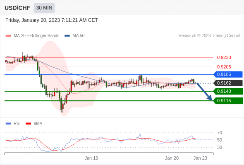Click the 30 MIN timeframe badge
Viewport: 244px width, 165px height.
click(44, 7)
